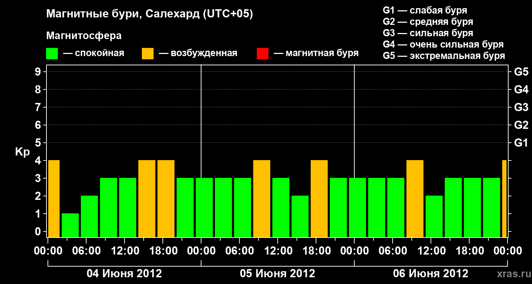Click the orange bar at 18:00 on 05 June

coord(319,199)
